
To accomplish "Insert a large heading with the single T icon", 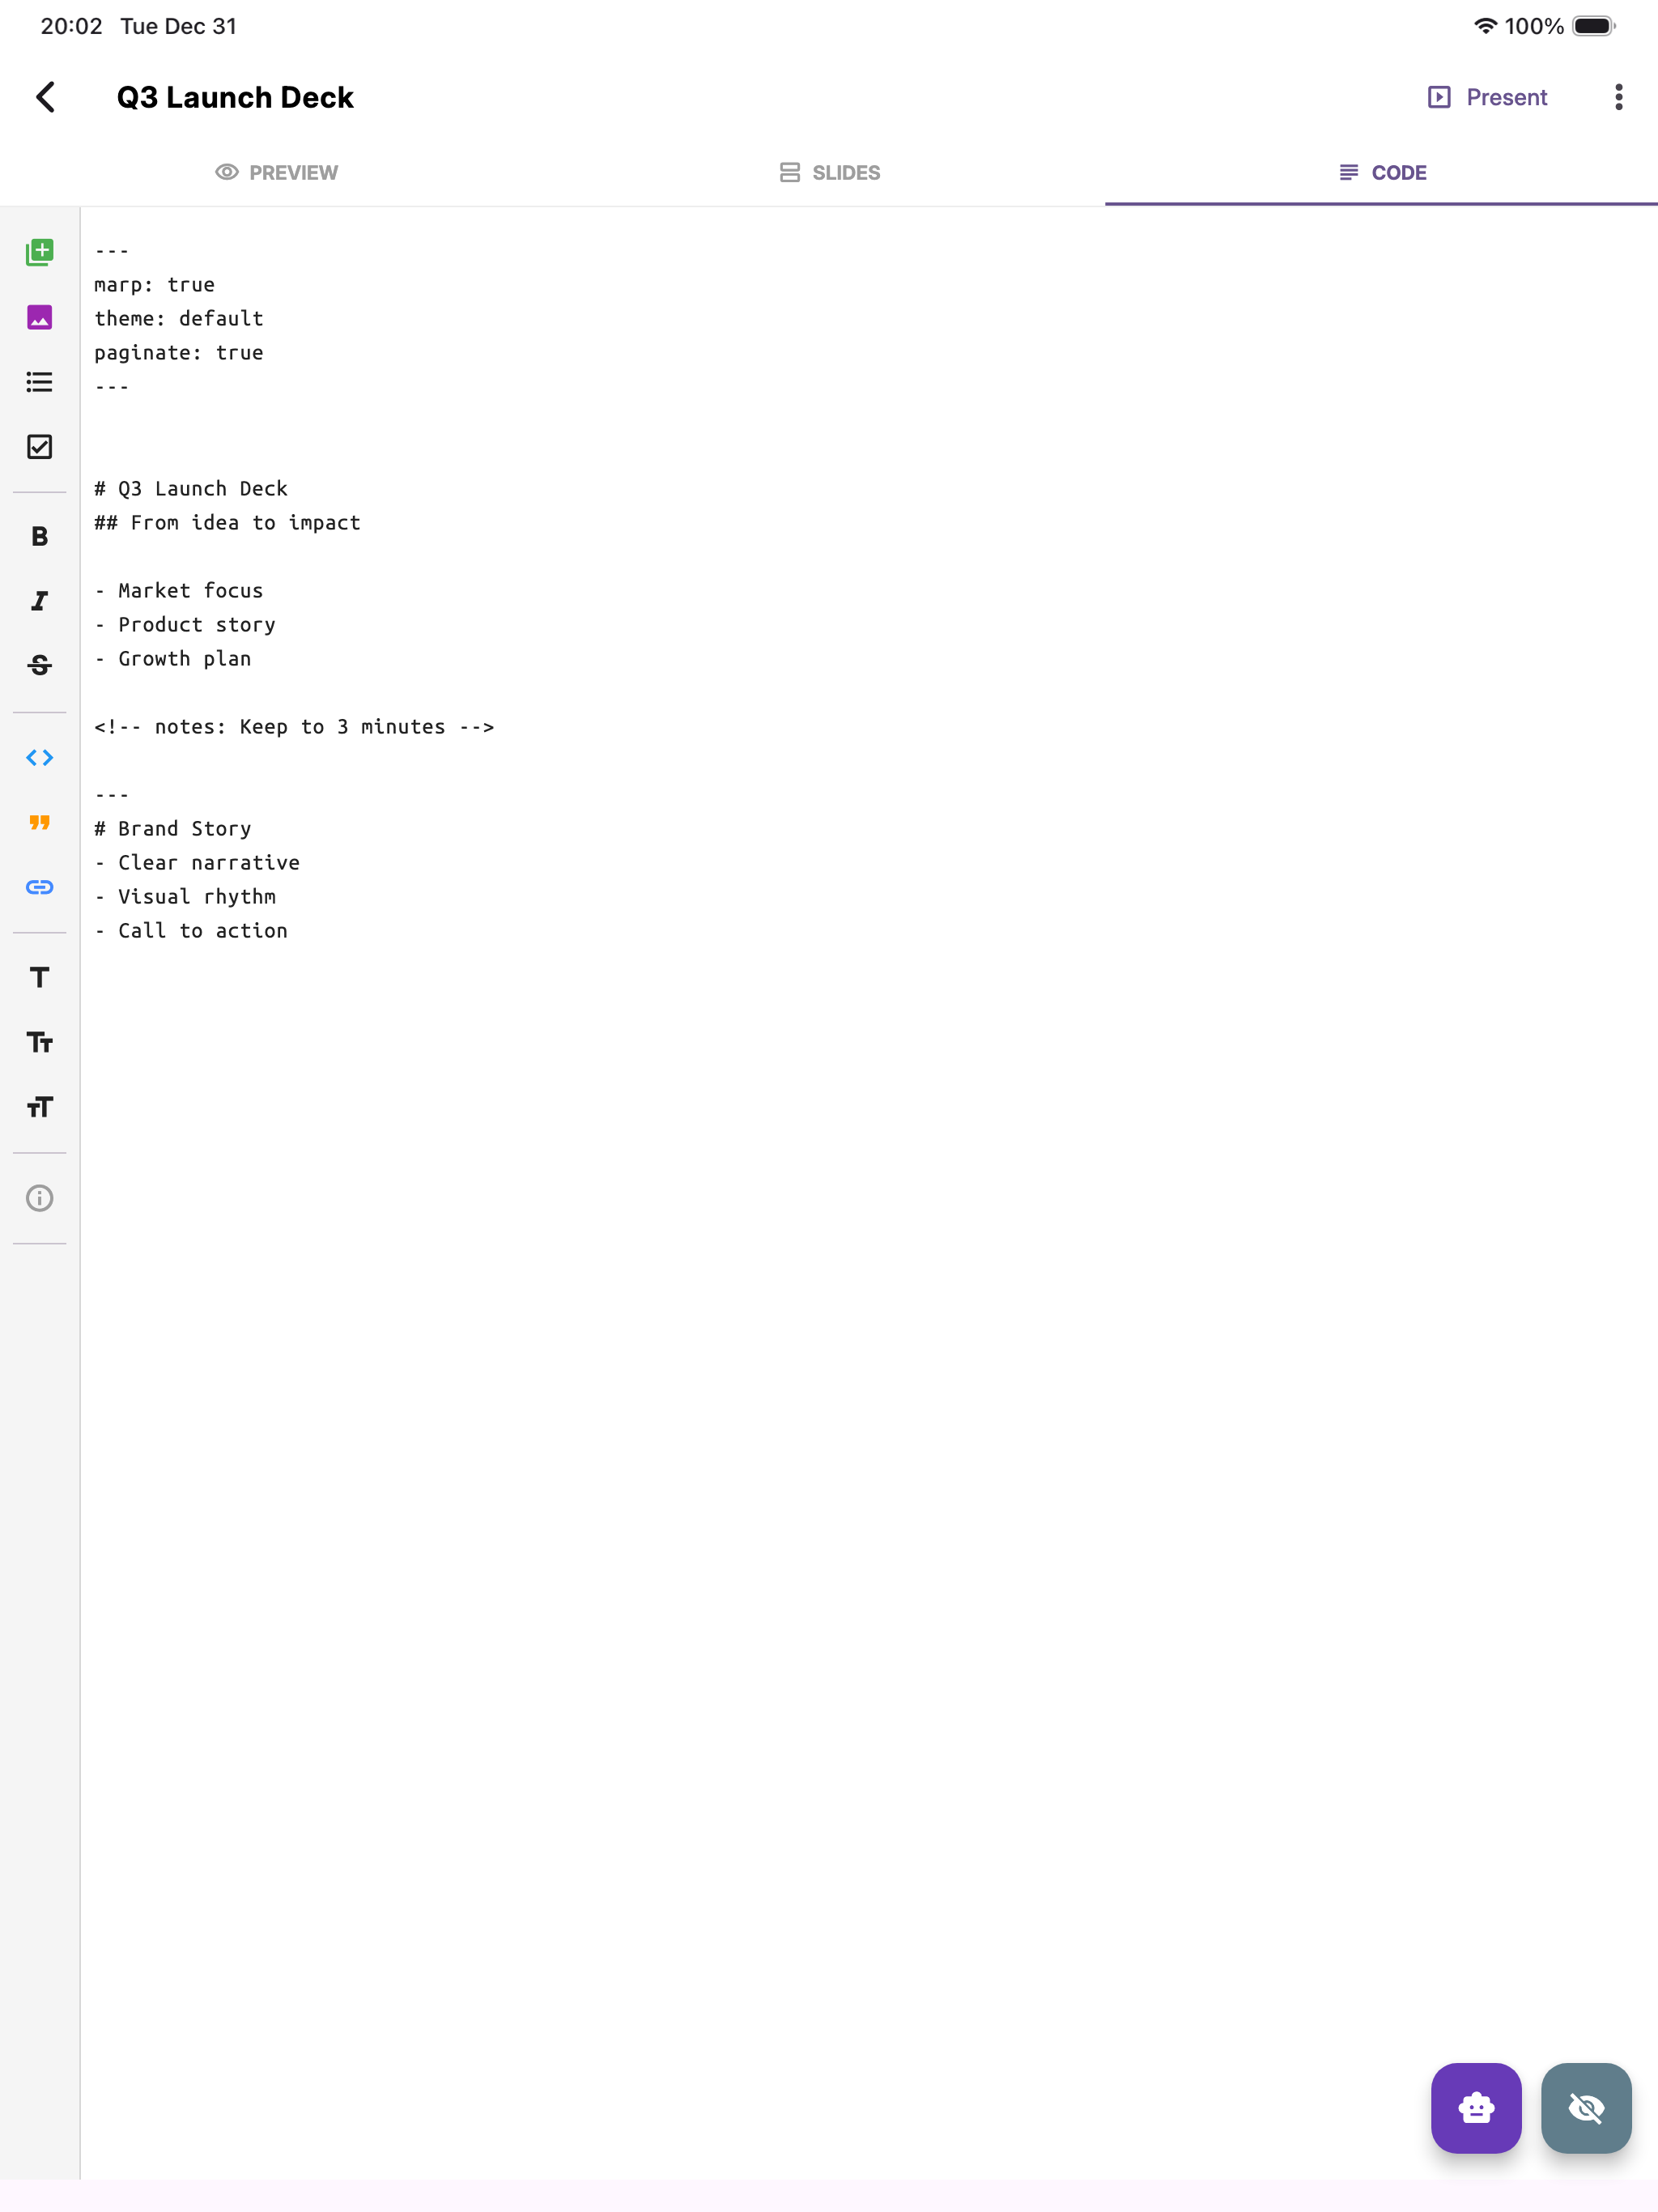I will (x=40, y=978).
